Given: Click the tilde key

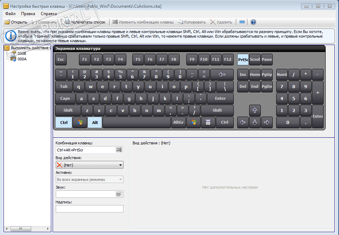Looking at the screenshot, I should [x=61, y=75].
